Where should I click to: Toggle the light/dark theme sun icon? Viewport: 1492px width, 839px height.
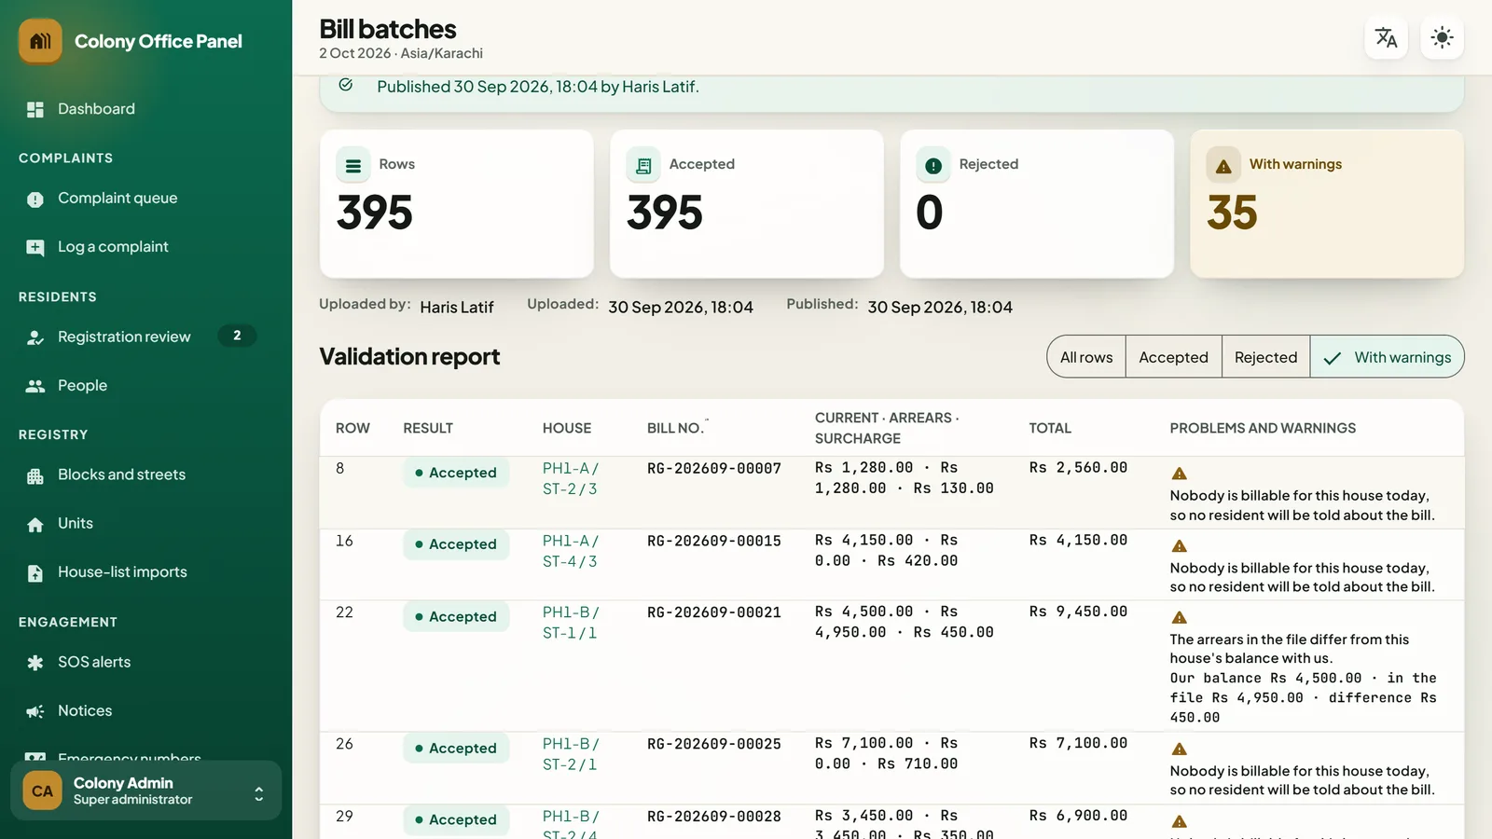click(x=1443, y=37)
